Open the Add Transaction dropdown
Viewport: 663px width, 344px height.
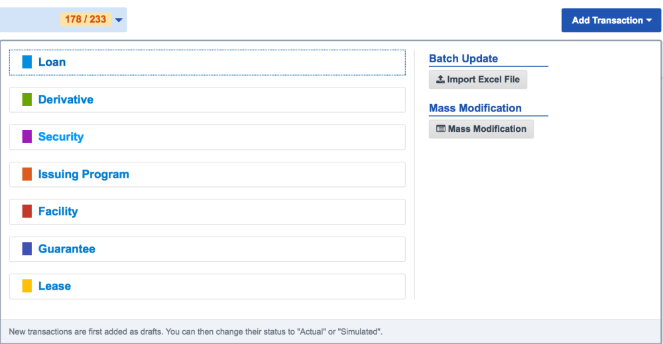[x=611, y=21]
